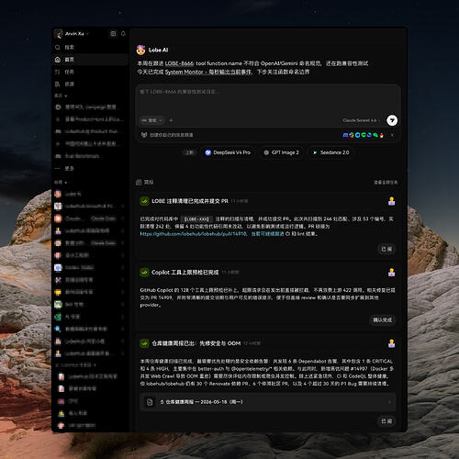
Task: Click the plus button in the input bar
Action: [x=171, y=120]
